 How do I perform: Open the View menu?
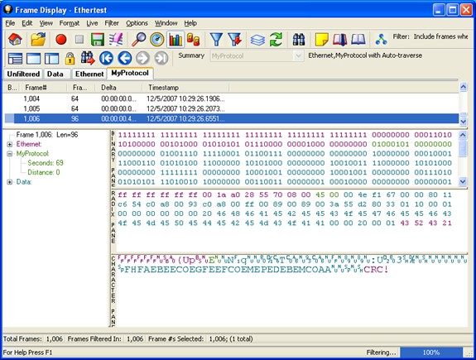coord(46,23)
